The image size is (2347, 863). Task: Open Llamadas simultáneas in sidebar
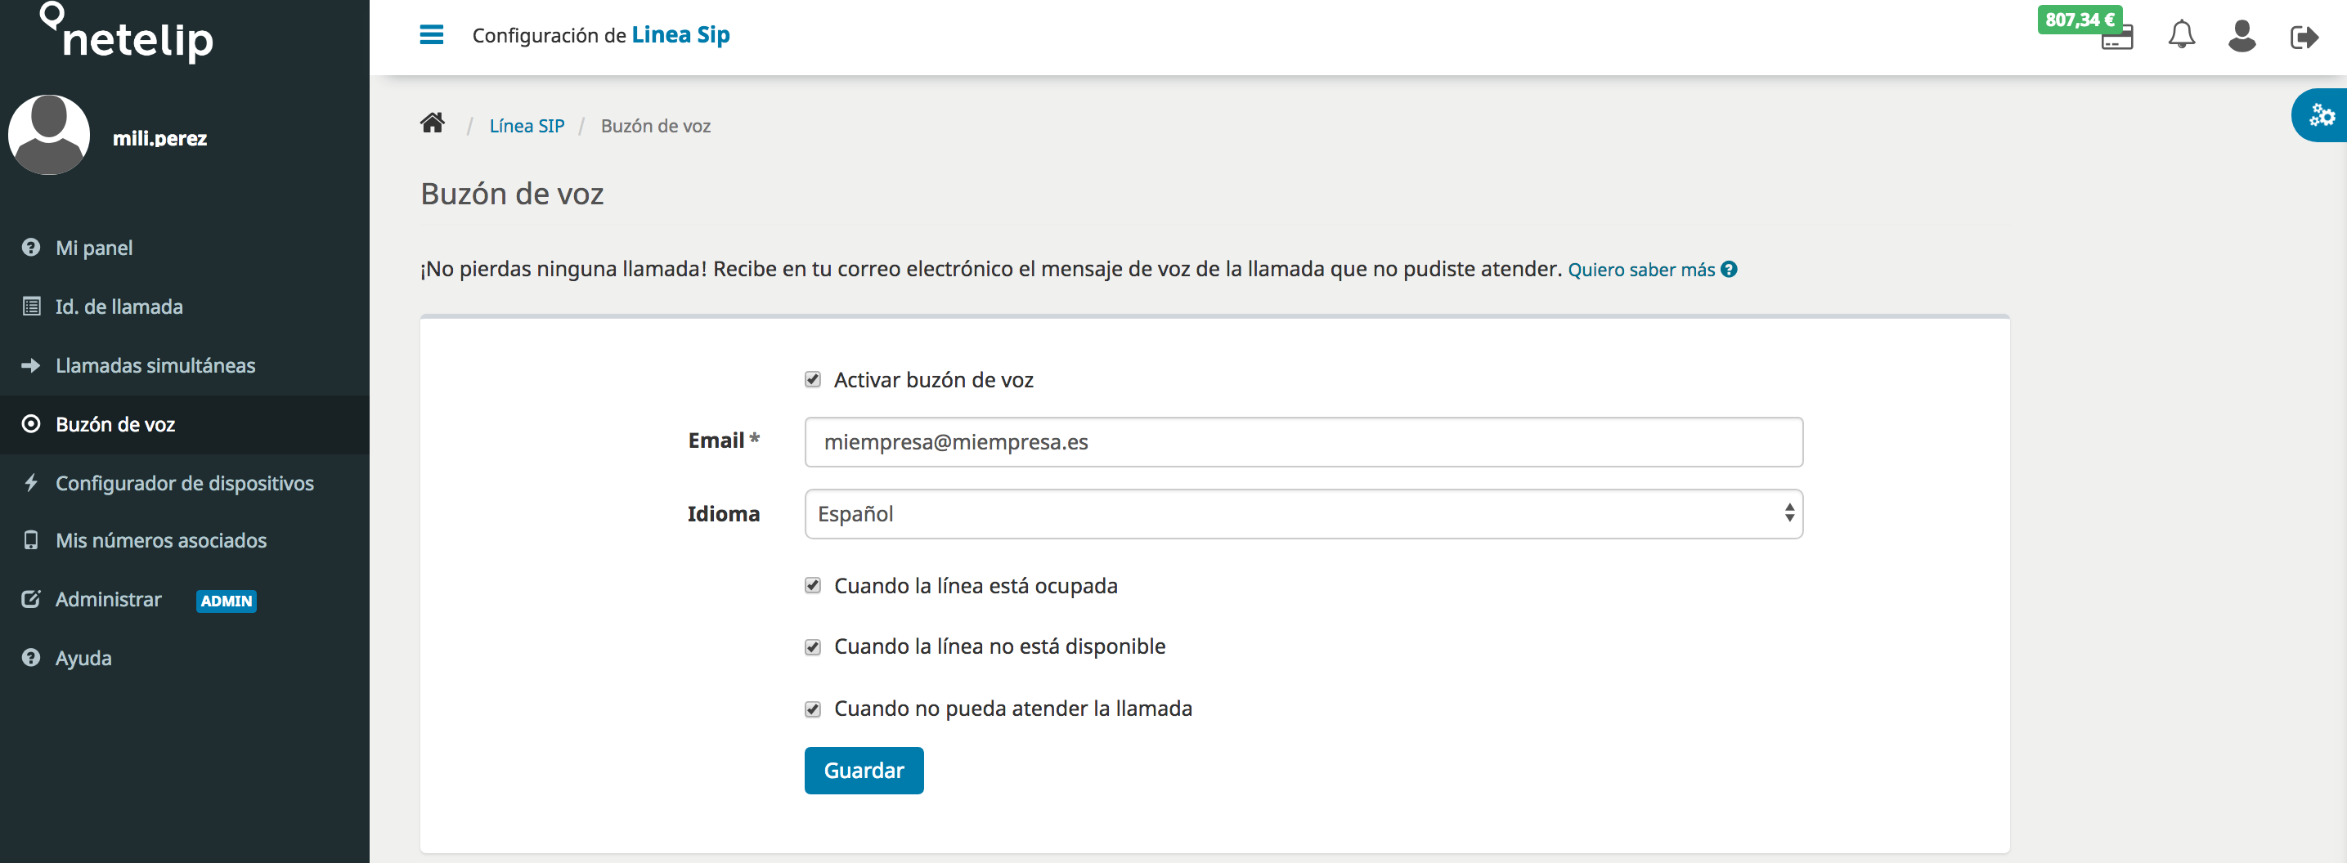point(155,366)
